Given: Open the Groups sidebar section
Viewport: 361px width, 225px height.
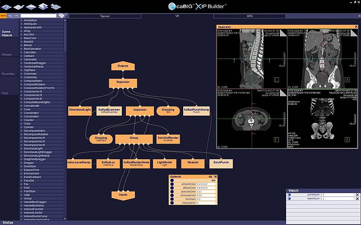Looking at the screenshot, I should [7, 54].
